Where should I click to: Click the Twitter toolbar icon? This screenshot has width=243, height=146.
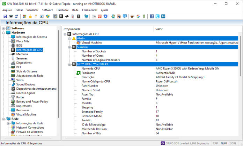157,16
